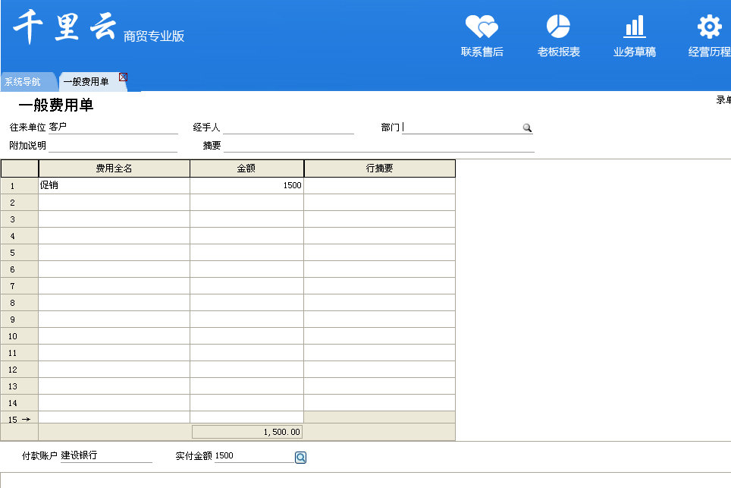The height and width of the screenshot is (488, 731).
Task: Select the 促销 cell in row 1
Action: click(114, 185)
